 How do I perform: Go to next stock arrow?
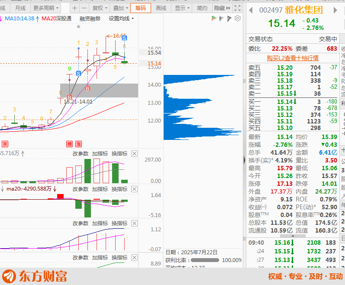[x=335, y=10]
